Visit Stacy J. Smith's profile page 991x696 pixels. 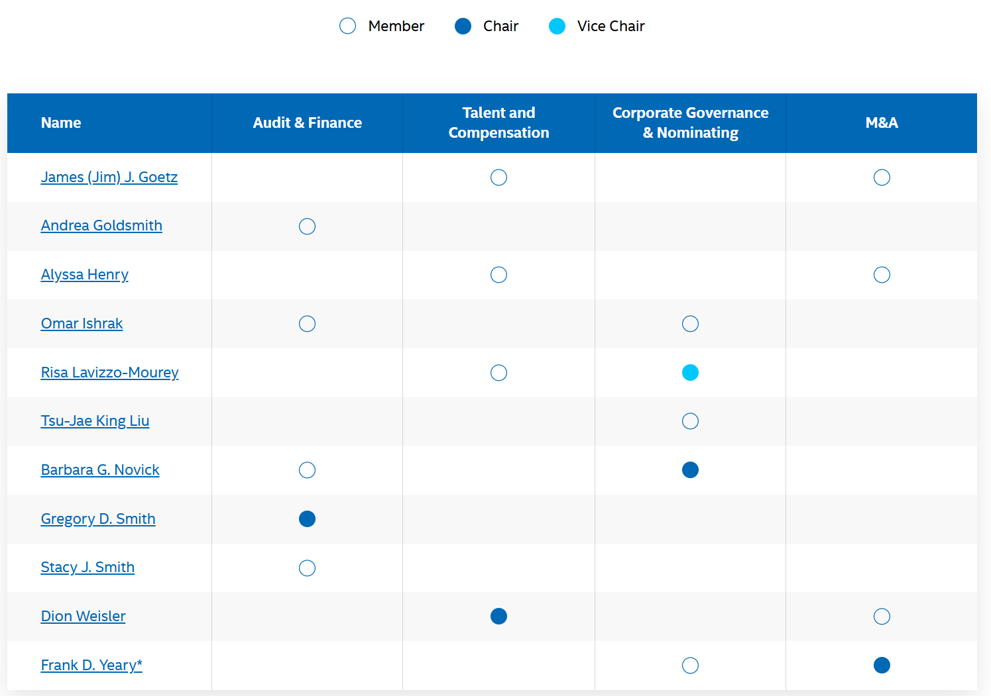point(87,568)
